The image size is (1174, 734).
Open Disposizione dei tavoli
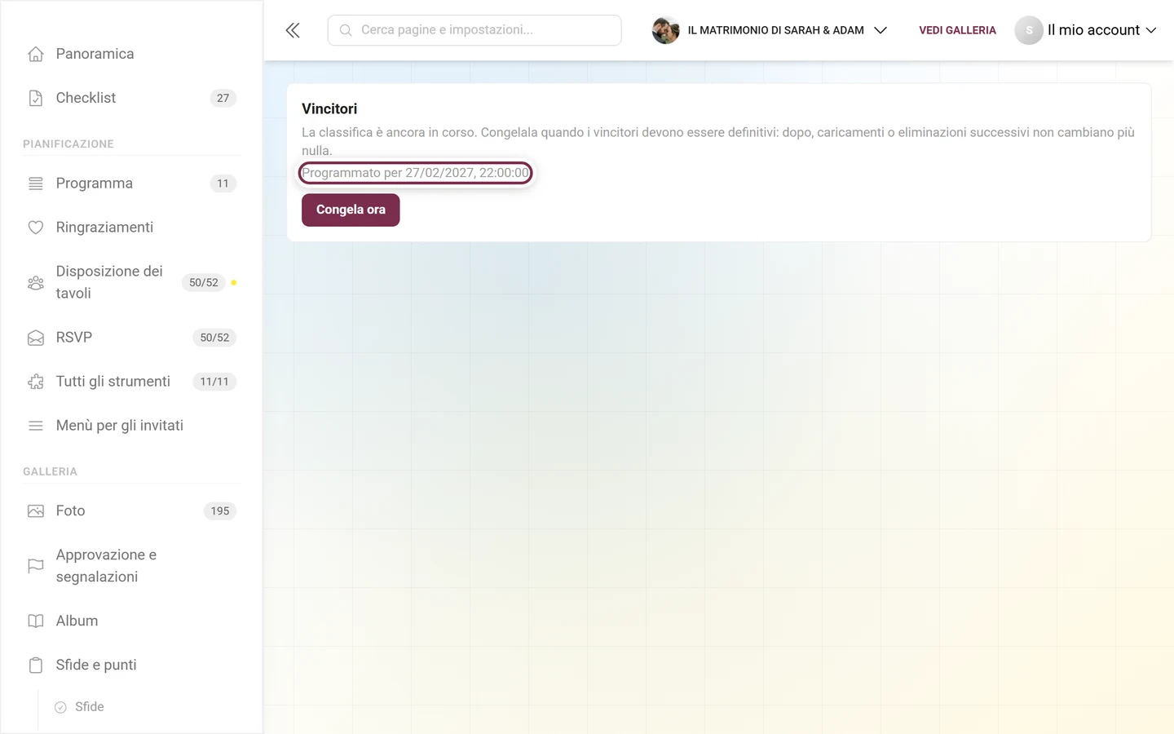click(131, 282)
